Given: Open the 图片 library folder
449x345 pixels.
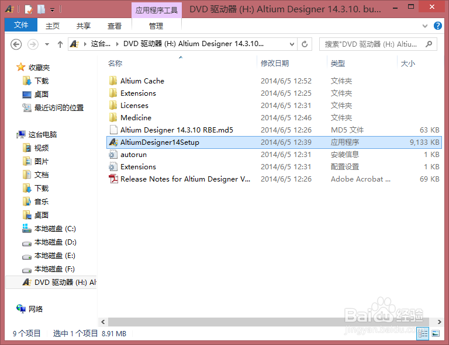Looking at the screenshot, I should click(42, 162).
